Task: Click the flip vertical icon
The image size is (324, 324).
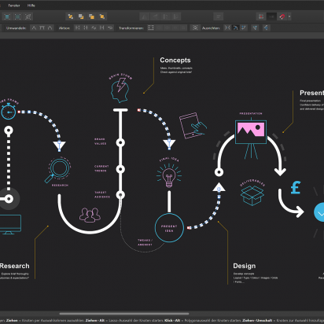Action: point(155,17)
